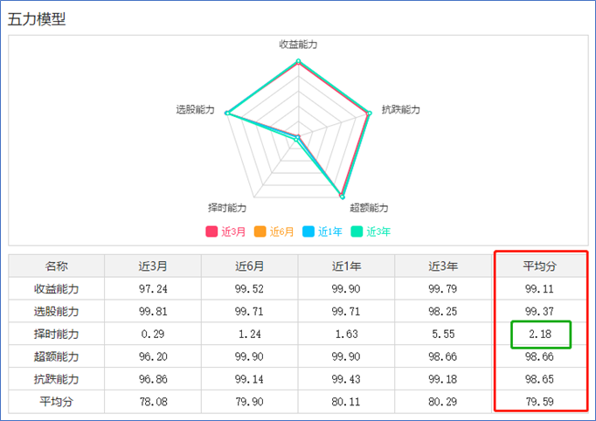596x421 pixels.
Task: Select the 超额能力 radar vertex point
Action: 342,197
